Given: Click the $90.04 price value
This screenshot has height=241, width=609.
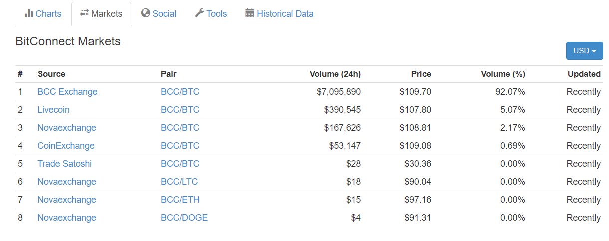Looking at the screenshot, I should [418, 182].
